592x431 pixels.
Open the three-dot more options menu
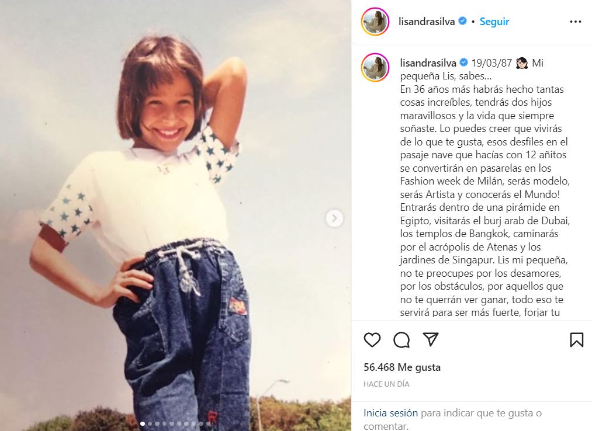[576, 22]
